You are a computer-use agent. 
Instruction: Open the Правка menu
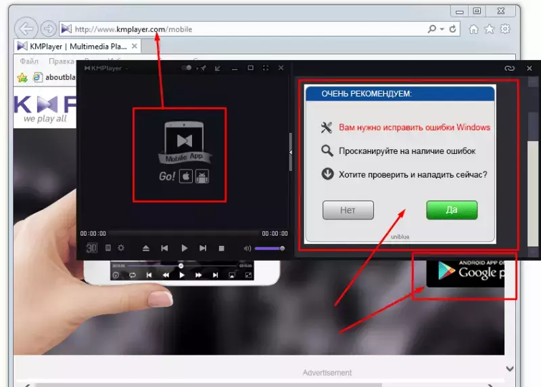(x=62, y=61)
